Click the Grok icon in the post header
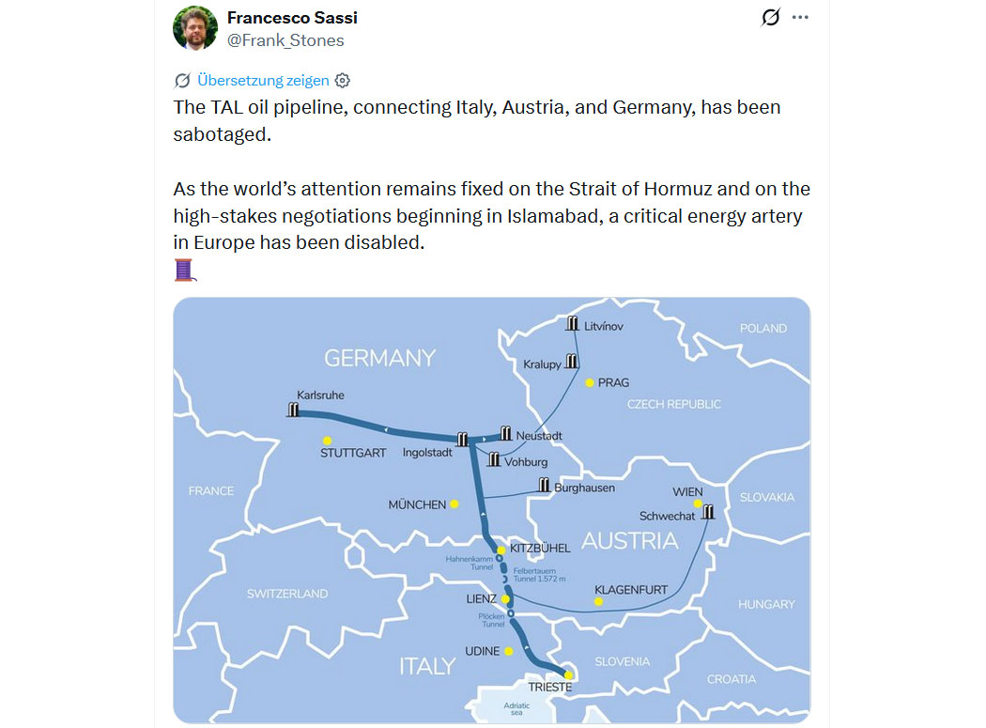This screenshot has width=986, height=728. point(770,18)
